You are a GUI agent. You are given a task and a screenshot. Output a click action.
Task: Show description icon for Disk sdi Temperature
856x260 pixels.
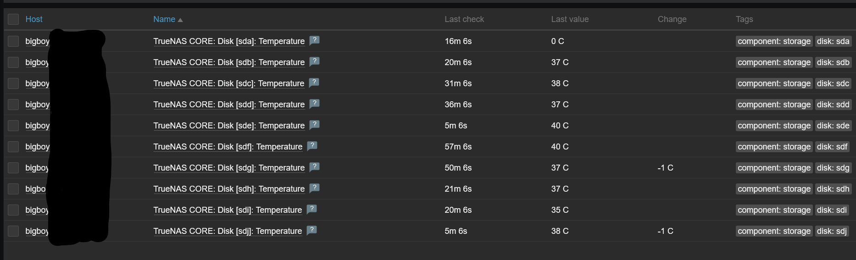coord(311,209)
